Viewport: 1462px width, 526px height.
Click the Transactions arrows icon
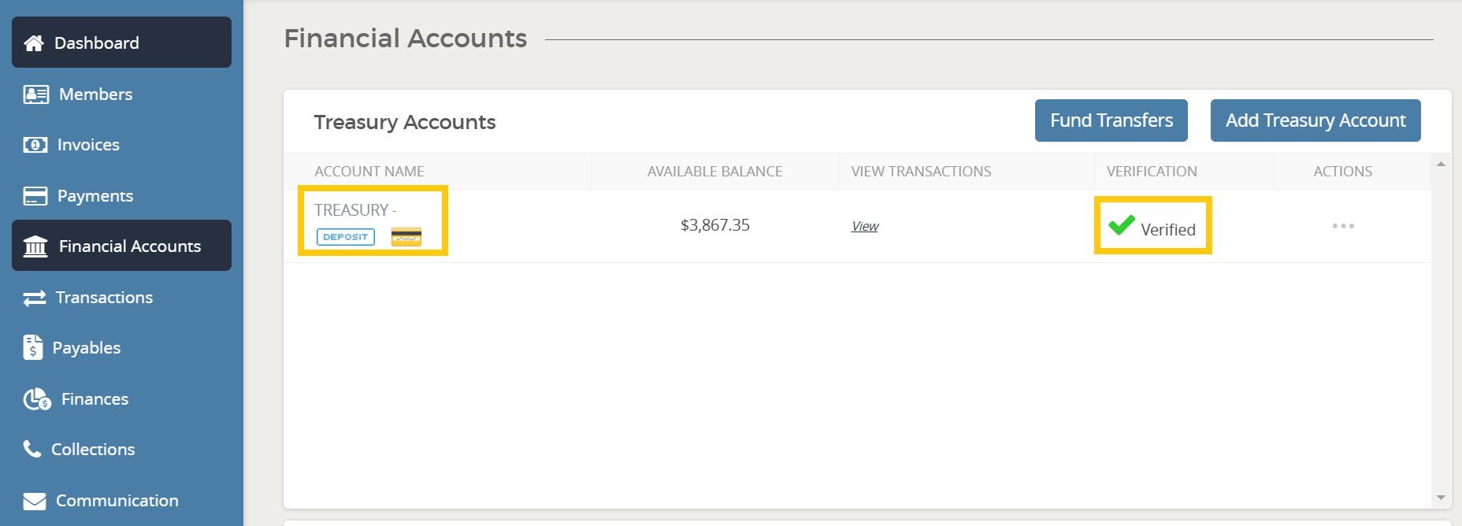(x=35, y=298)
